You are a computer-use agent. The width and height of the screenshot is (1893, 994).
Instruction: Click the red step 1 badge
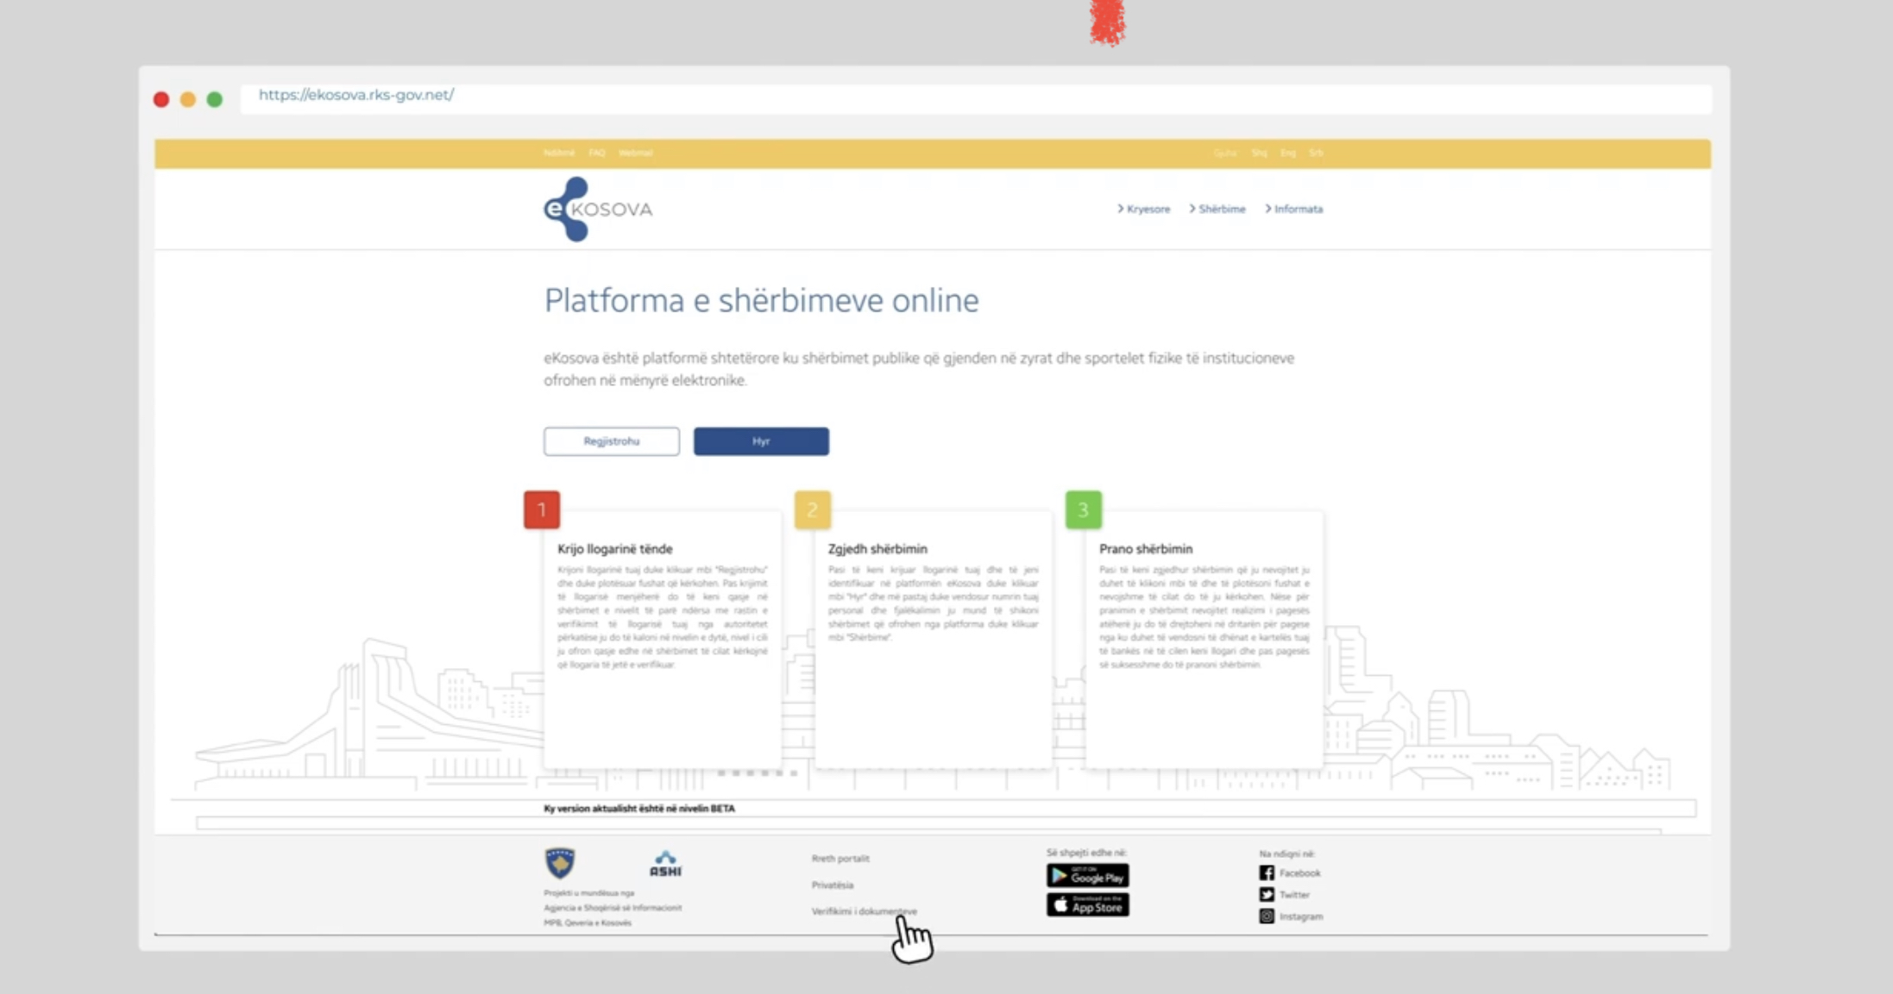(x=542, y=510)
